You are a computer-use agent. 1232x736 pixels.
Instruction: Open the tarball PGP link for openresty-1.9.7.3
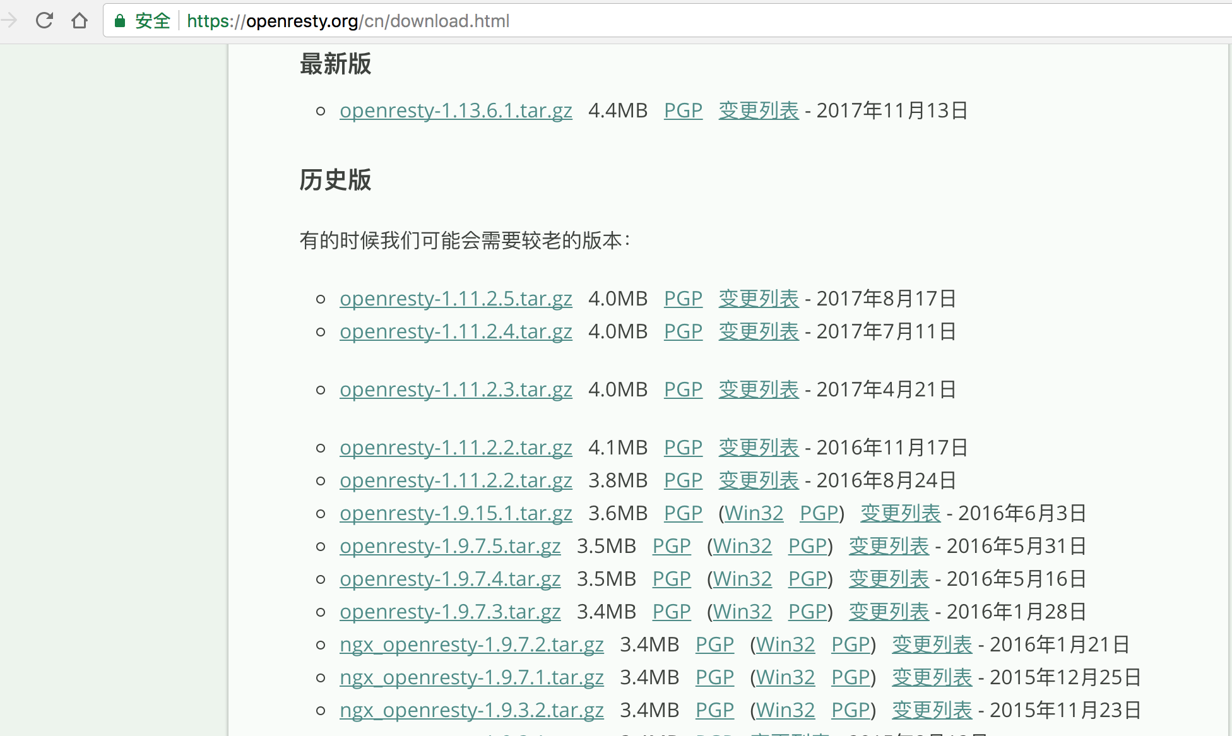(x=672, y=612)
